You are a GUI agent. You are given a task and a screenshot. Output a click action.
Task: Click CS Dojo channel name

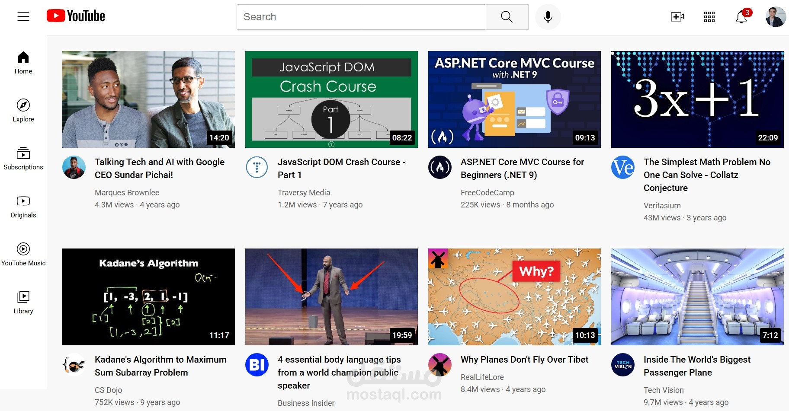click(108, 390)
